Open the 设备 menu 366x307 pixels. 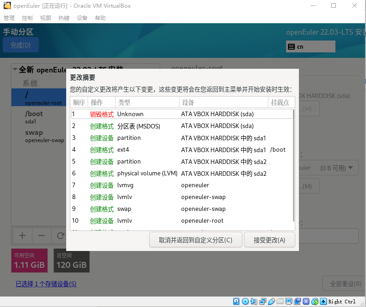(82, 18)
